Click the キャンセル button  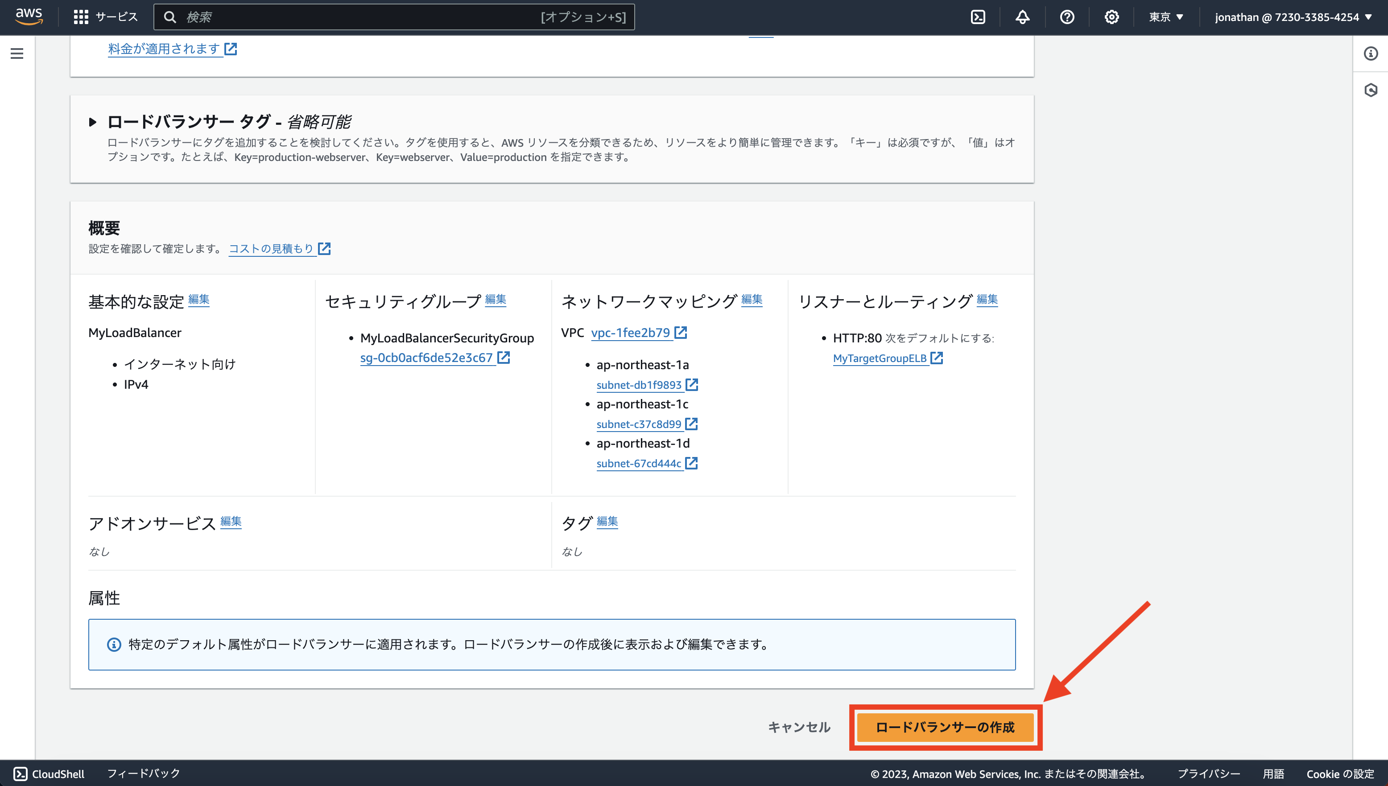[799, 727]
